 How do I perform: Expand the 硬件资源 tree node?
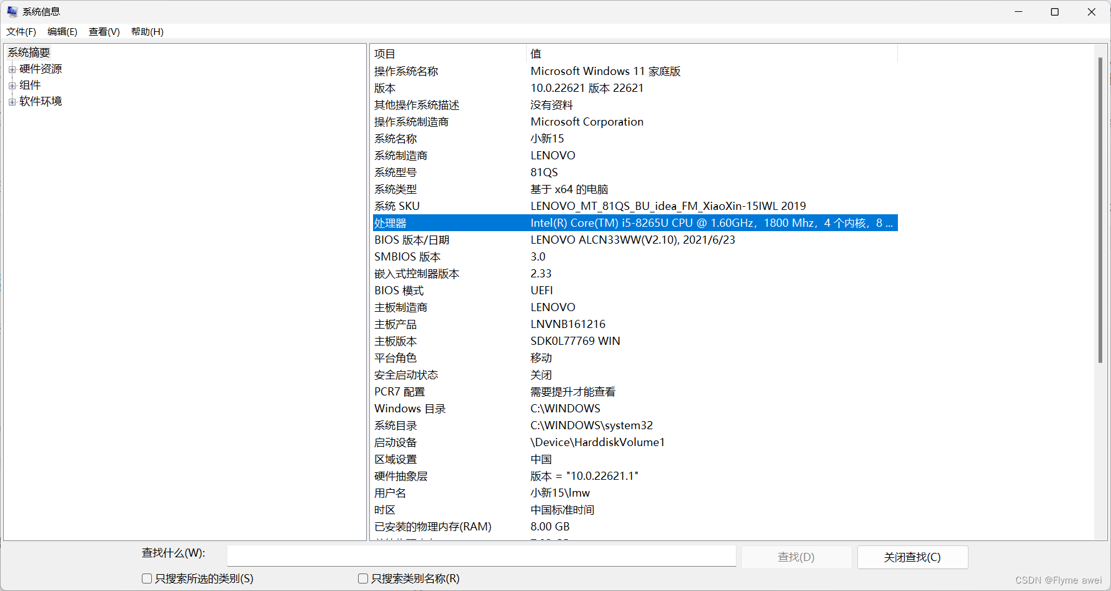point(12,69)
